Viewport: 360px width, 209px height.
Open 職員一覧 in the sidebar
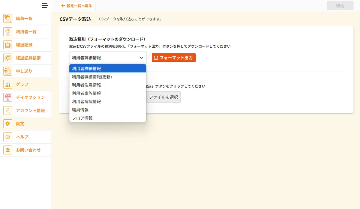(x=25, y=19)
